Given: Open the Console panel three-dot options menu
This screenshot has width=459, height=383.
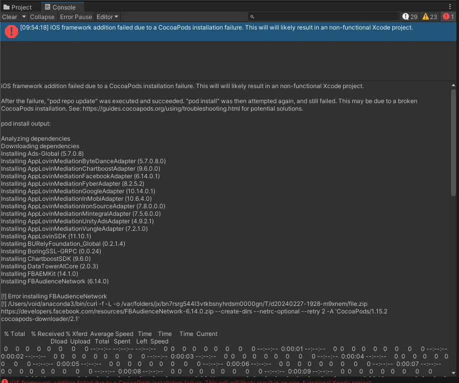Looking at the screenshot, I should coord(450,7).
